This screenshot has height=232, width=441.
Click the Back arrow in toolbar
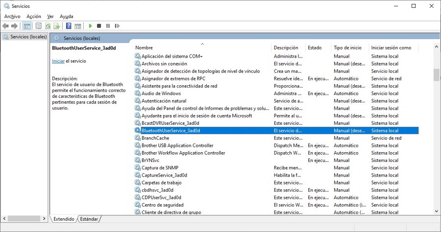pos(6,26)
